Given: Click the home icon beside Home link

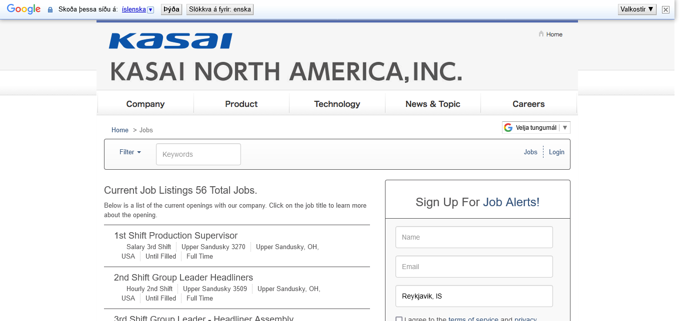Looking at the screenshot, I should 541,34.
